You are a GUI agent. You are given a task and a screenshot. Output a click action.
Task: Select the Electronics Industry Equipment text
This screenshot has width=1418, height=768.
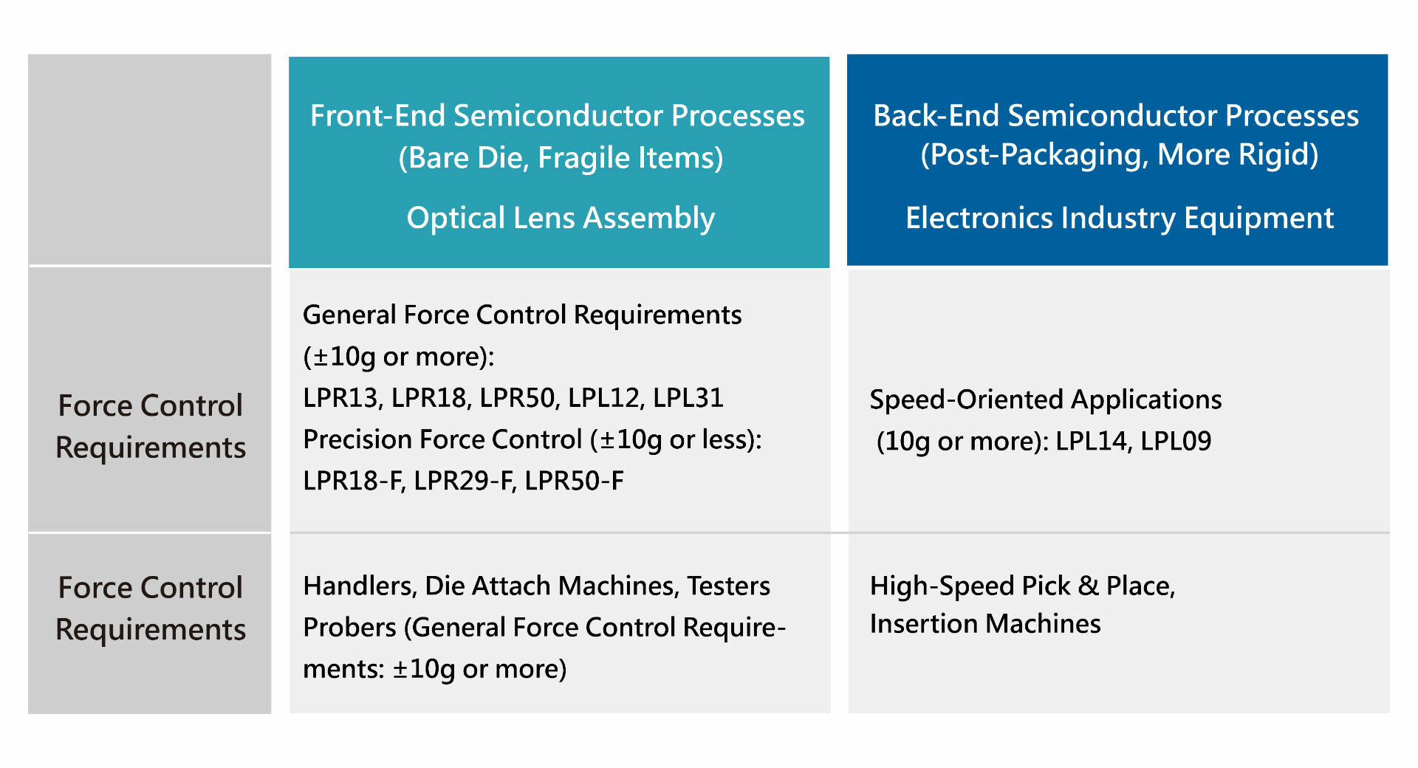point(1120,219)
